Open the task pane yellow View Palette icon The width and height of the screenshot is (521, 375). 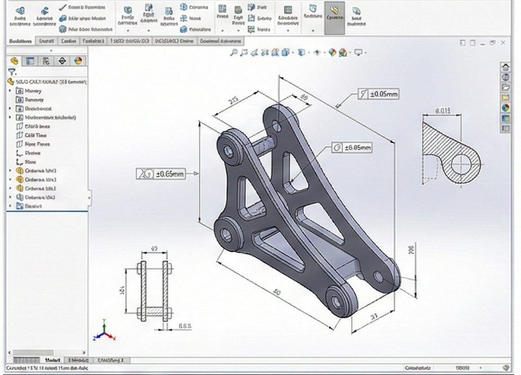505,98
